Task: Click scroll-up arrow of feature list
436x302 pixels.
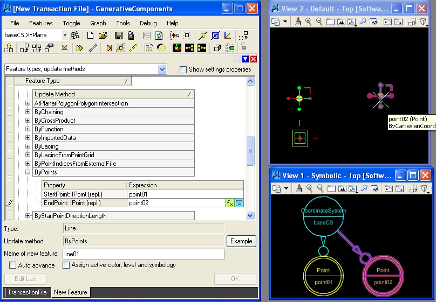Action: [x=250, y=81]
